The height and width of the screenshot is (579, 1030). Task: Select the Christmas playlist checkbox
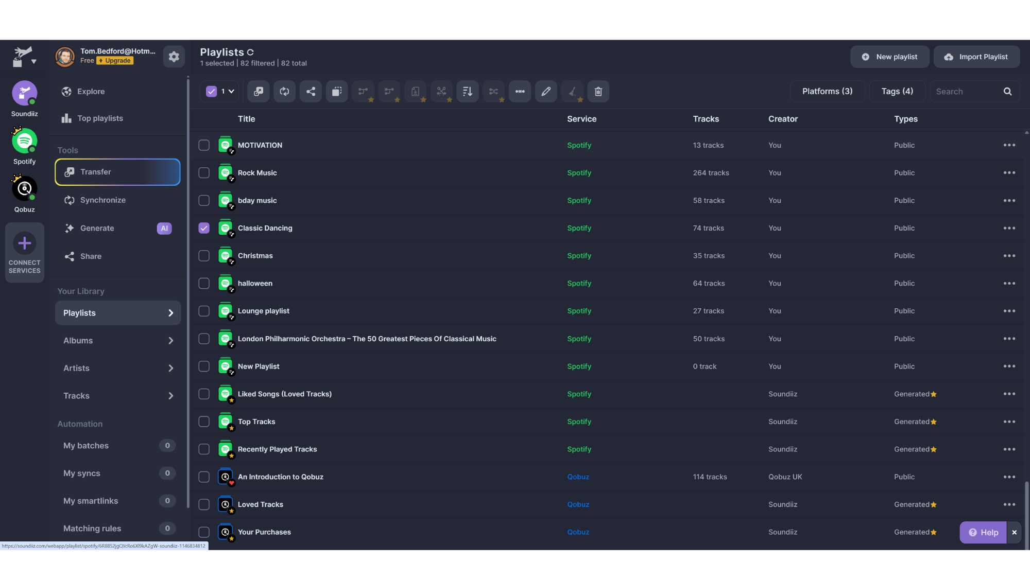coord(203,255)
